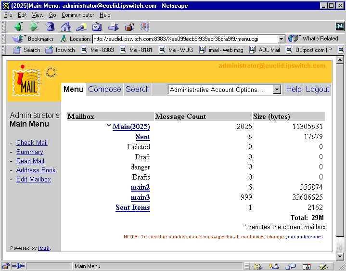Viewport: 346px width, 271px height.
Task: Open the main2 mailbox link
Action: tap(141, 187)
